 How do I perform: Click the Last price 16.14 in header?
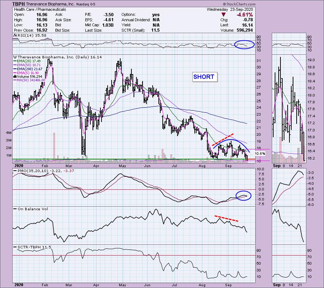pyautogui.click(x=247, y=25)
